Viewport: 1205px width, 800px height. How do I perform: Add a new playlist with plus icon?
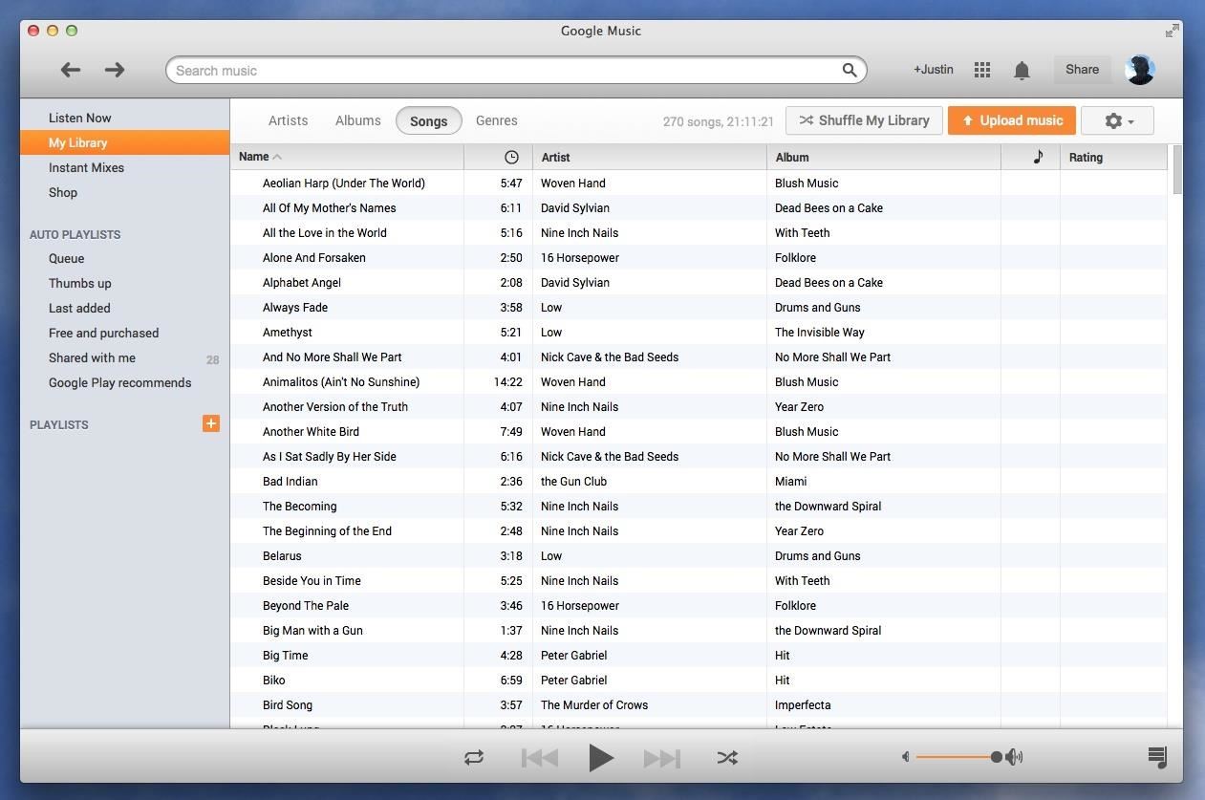pos(211,423)
